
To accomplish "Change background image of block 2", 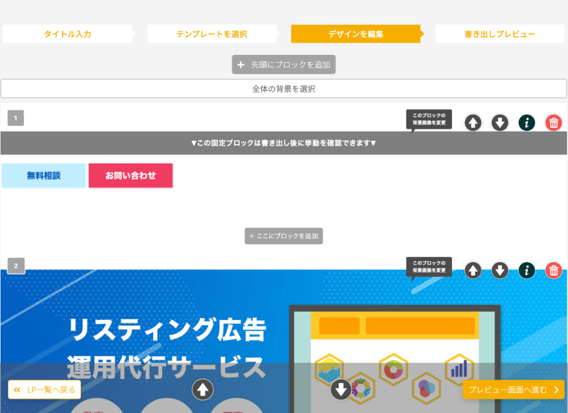I will coord(429,267).
